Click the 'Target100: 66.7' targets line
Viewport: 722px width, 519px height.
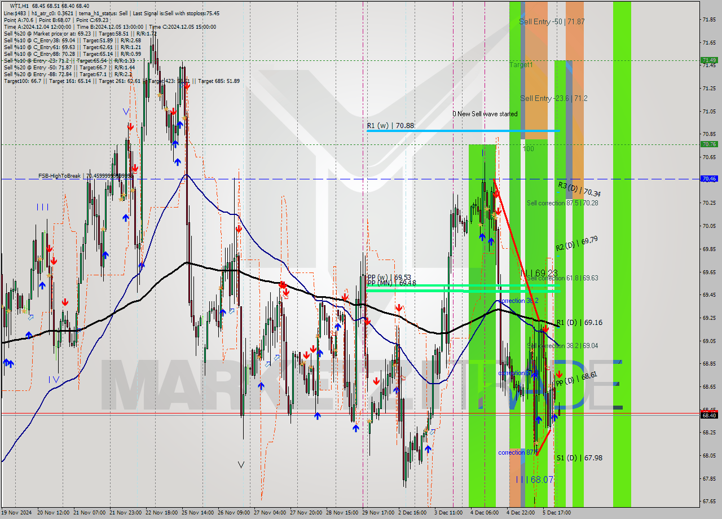coord(121,81)
